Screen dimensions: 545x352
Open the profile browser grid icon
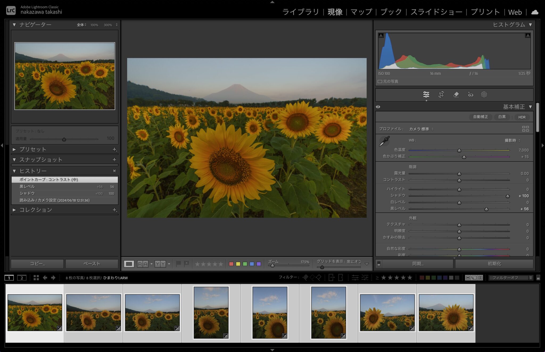[x=525, y=129]
